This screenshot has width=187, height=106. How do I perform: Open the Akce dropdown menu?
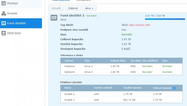pos(89,8)
